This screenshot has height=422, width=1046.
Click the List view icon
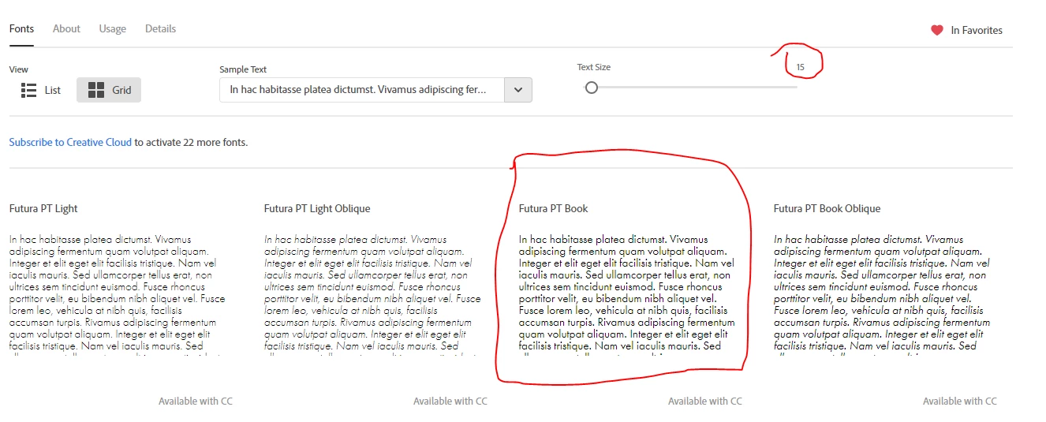click(x=29, y=90)
